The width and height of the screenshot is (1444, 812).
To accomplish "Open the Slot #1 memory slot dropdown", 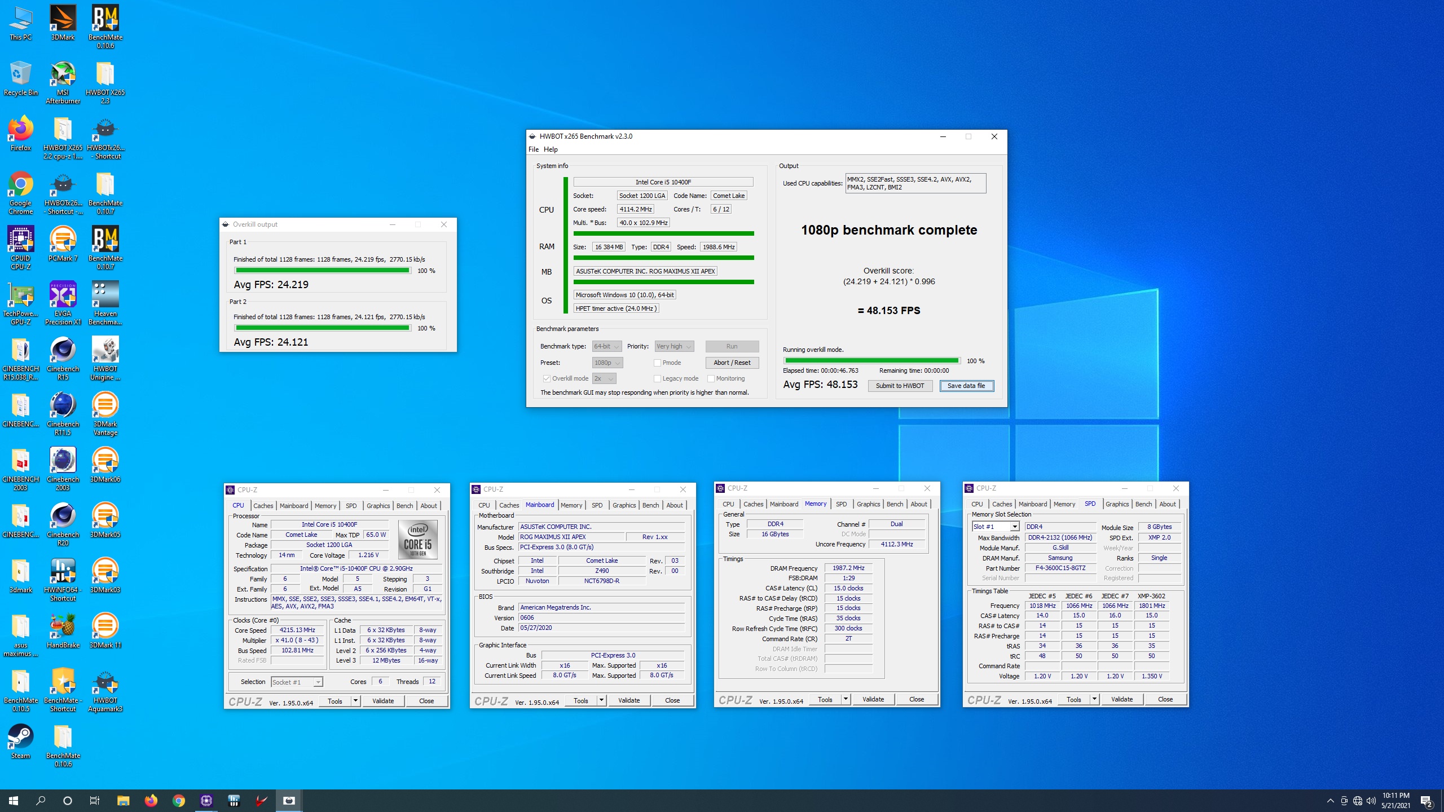I will [996, 526].
